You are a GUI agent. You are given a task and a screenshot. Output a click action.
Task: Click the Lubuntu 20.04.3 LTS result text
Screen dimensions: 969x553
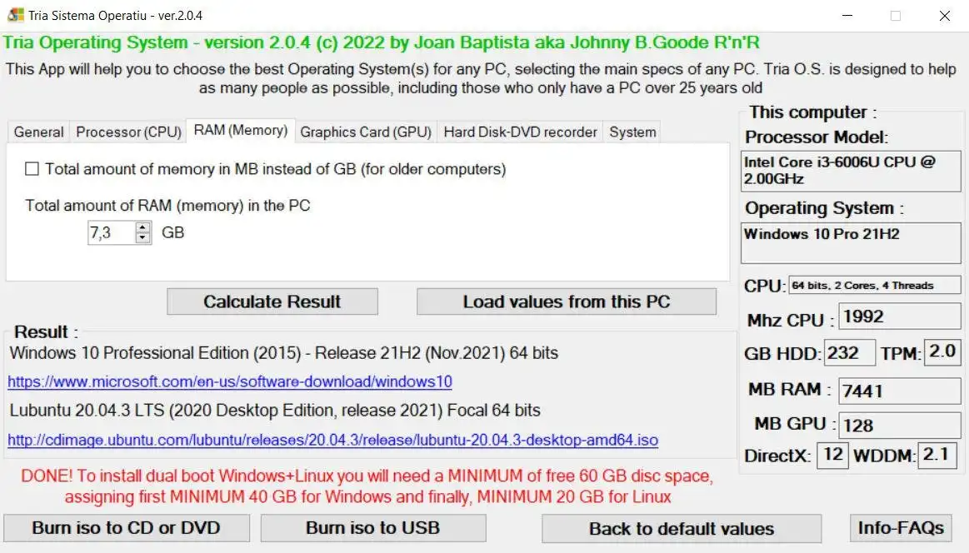coord(275,411)
